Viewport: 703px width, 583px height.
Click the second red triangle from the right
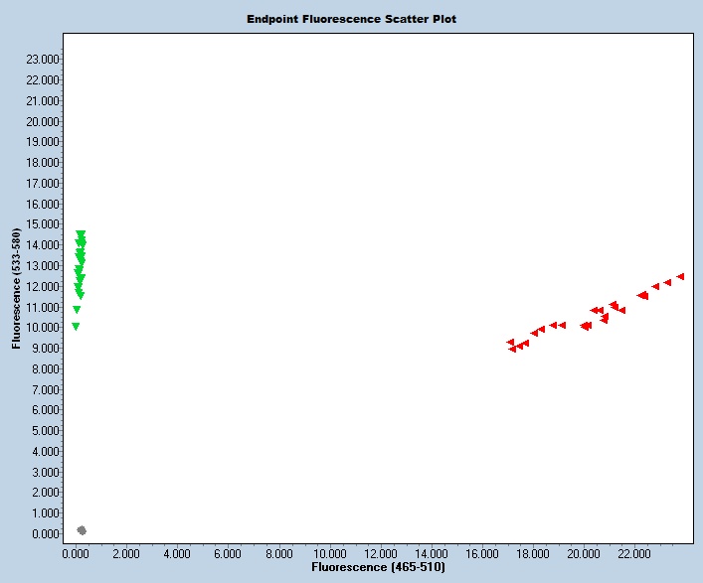667,282
